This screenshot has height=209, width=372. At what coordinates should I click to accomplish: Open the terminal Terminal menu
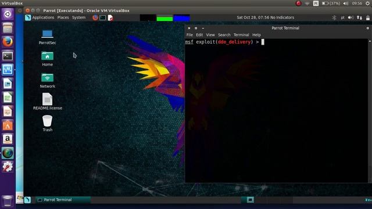click(241, 35)
